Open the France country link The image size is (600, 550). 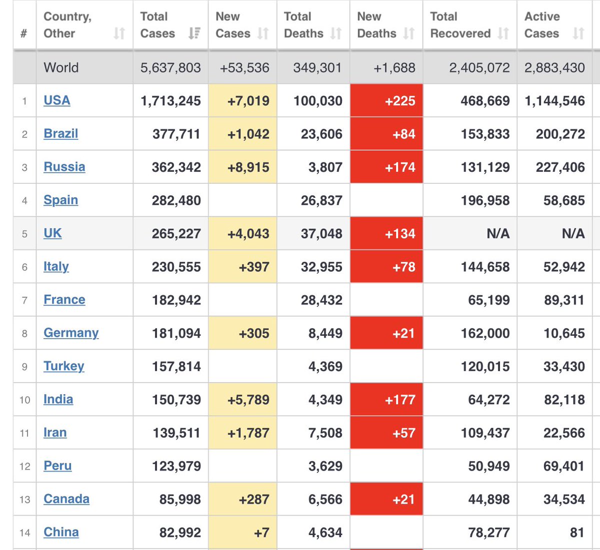pos(64,300)
